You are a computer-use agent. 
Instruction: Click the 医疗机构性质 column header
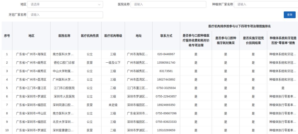[90, 36]
